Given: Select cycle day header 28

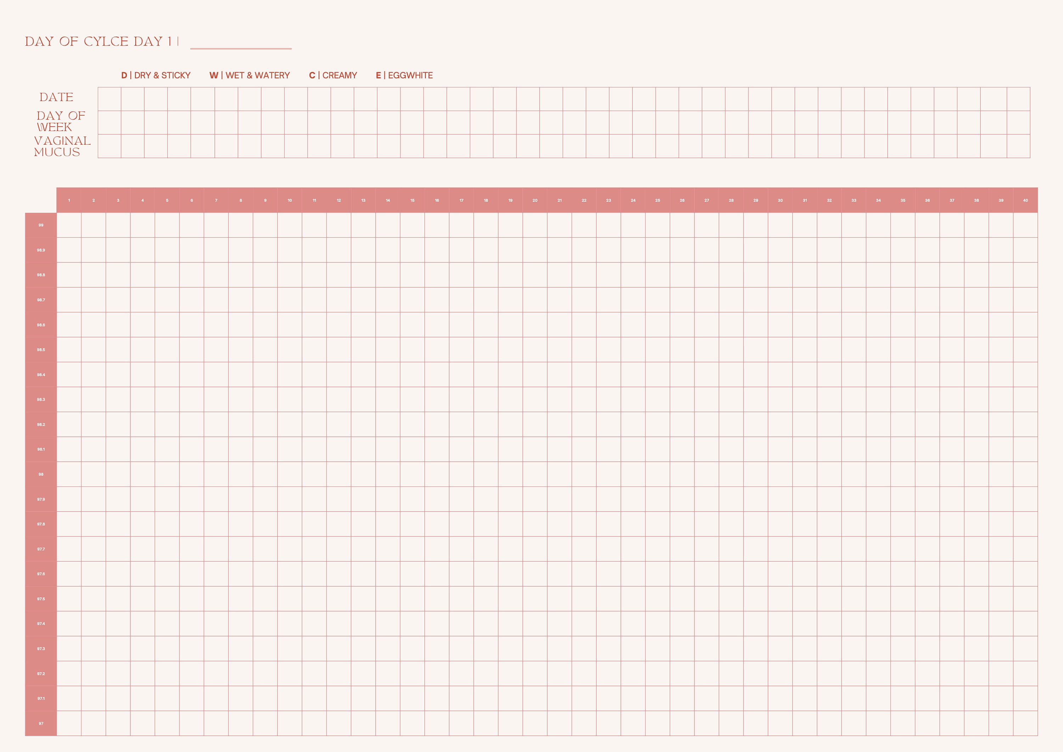Looking at the screenshot, I should [x=731, y=200].
